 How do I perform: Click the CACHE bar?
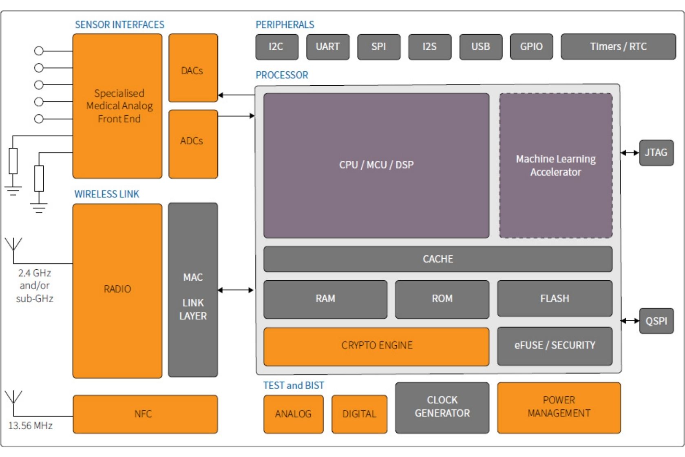438,259
